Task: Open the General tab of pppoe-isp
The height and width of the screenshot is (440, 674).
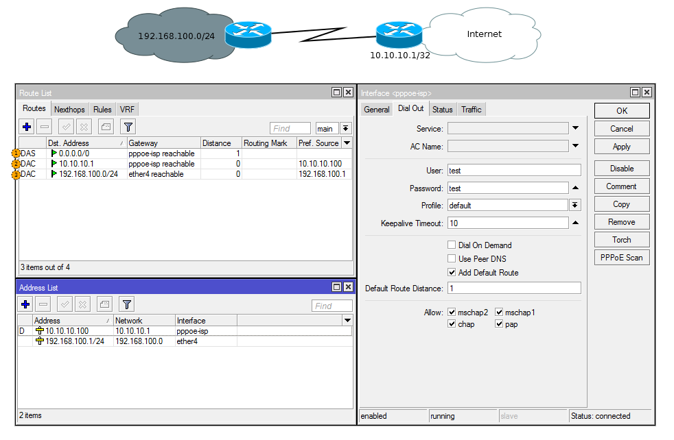Action: (377, 110)
